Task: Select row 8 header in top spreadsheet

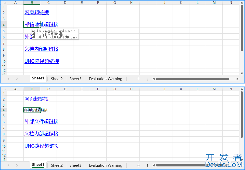Action: pos(4,49)
